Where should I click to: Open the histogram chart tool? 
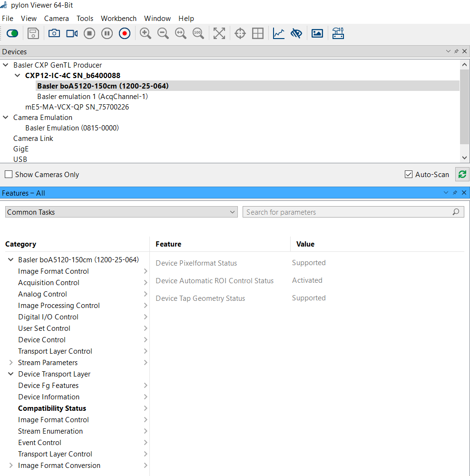279,33
